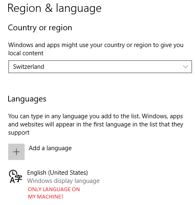Click the word 'support' under Languages

coord(19,133)
